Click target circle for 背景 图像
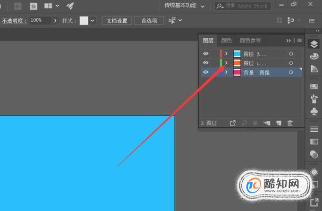322x211 pixels. coord(291,72)
